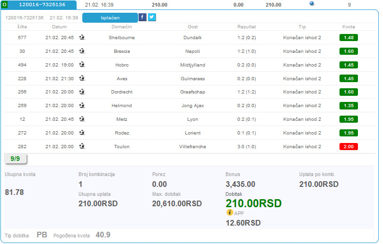Click the football icon in the Hobro row

pyautogui.click(x=82, y=65)
